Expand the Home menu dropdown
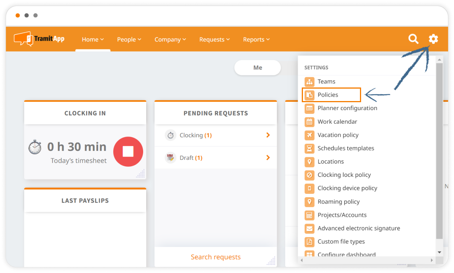The image size is (454, 273). pyautogui.click(x=93, y=40)
